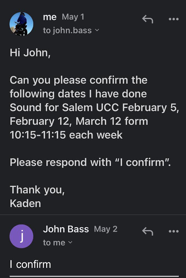Tap John Bass's purple "j" avatar
Viewport: 186px width, 278px height.
point(21,236)
